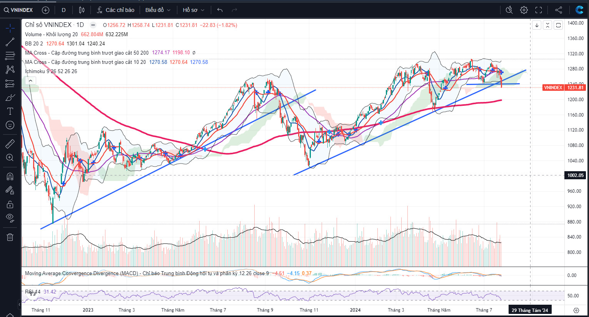Expand the left toolbar collapse arrow
The image size is (589, 317).
coord(19,305)
